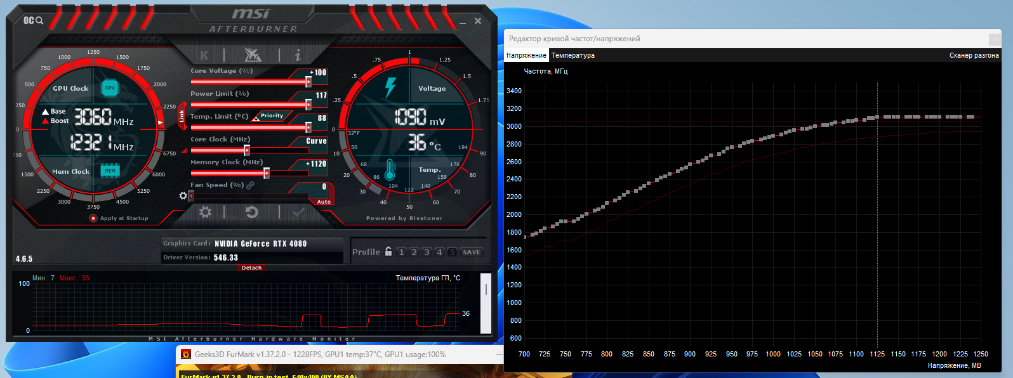Click the voltage lightning bolt icon
1013x378 pixels.
click(x=390, y=88)
